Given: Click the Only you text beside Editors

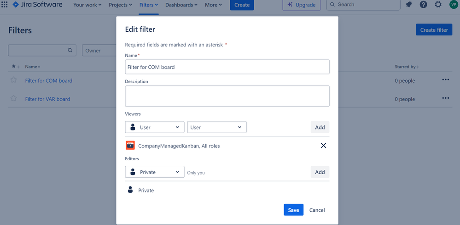Looking at the screenshot, I should [196, 173].
